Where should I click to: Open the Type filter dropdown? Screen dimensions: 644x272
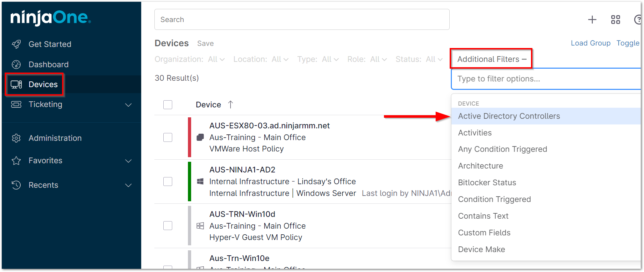point(318,59)
